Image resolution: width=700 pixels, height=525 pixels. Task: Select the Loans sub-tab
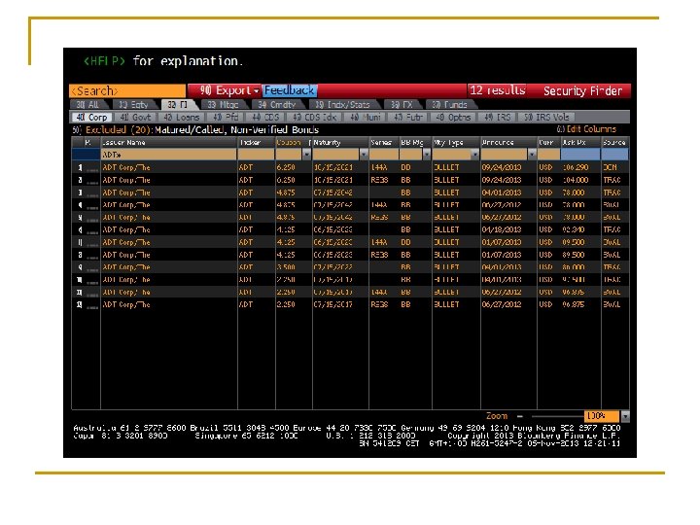pyautogui.click(x=181, y=117)
